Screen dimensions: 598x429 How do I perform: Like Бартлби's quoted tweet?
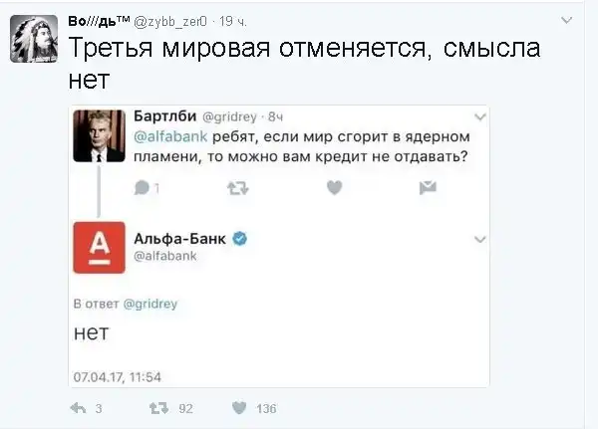335,187
